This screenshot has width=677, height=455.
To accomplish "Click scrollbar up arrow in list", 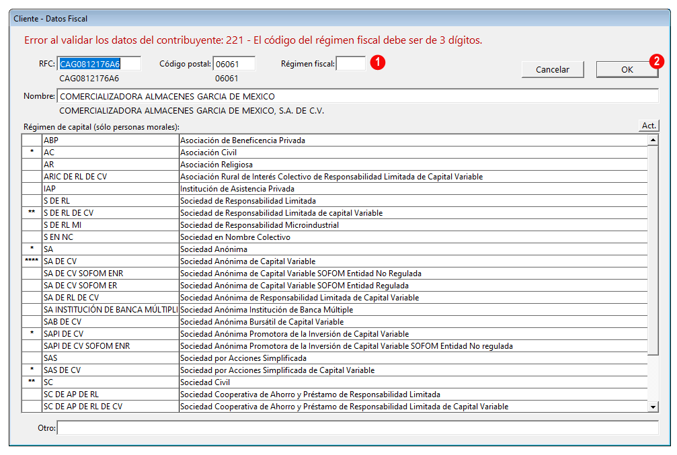I will 653,140.
